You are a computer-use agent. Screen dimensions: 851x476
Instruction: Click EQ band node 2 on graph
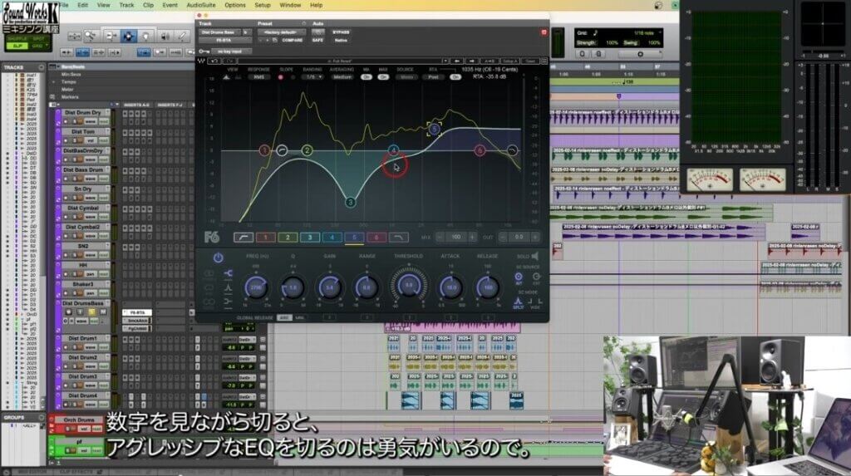pos(307,150)
